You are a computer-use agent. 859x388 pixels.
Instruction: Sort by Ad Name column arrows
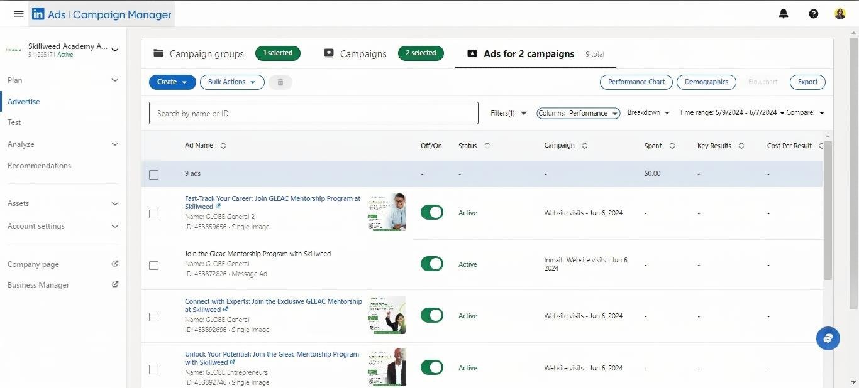(223, 146)
